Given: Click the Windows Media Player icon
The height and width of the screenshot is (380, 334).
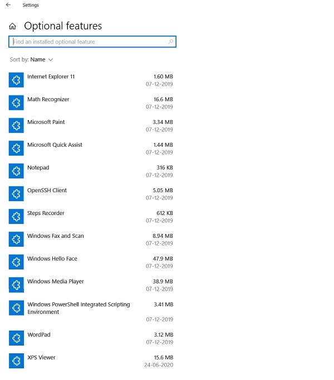Looking at the screenshot, I should 16,285.
